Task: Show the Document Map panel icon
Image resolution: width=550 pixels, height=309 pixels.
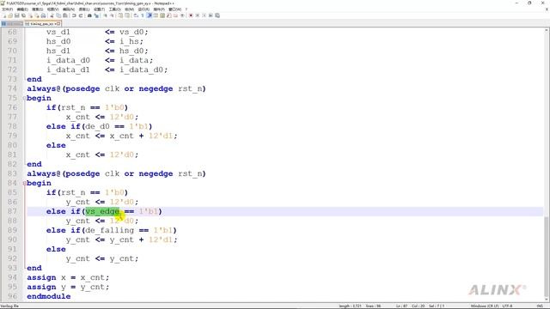Action: (162, 15)
